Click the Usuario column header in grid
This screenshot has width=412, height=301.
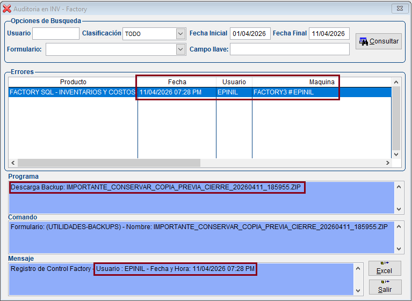click(234, 82)
